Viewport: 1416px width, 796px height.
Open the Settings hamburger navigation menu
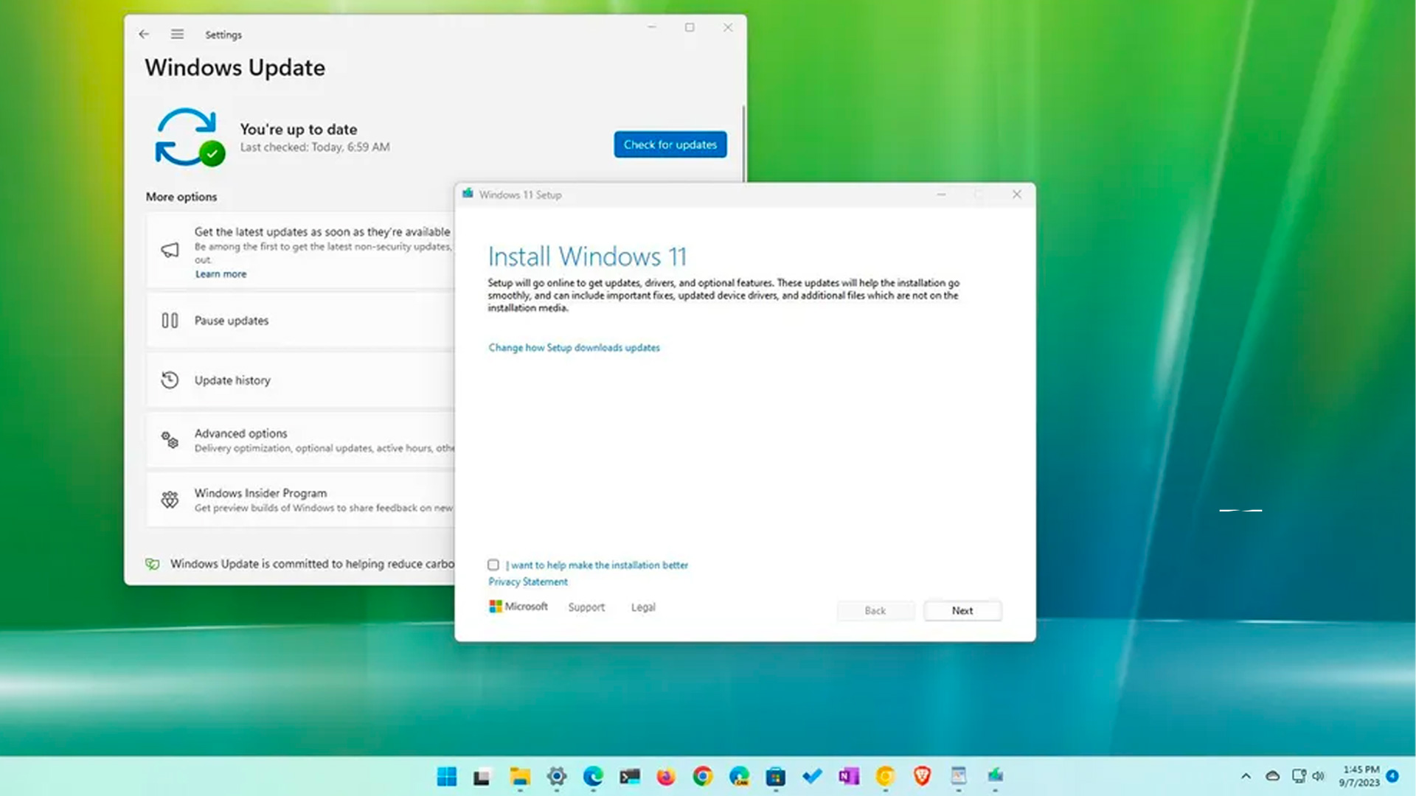pyautogui.click(x=177, y=34)
